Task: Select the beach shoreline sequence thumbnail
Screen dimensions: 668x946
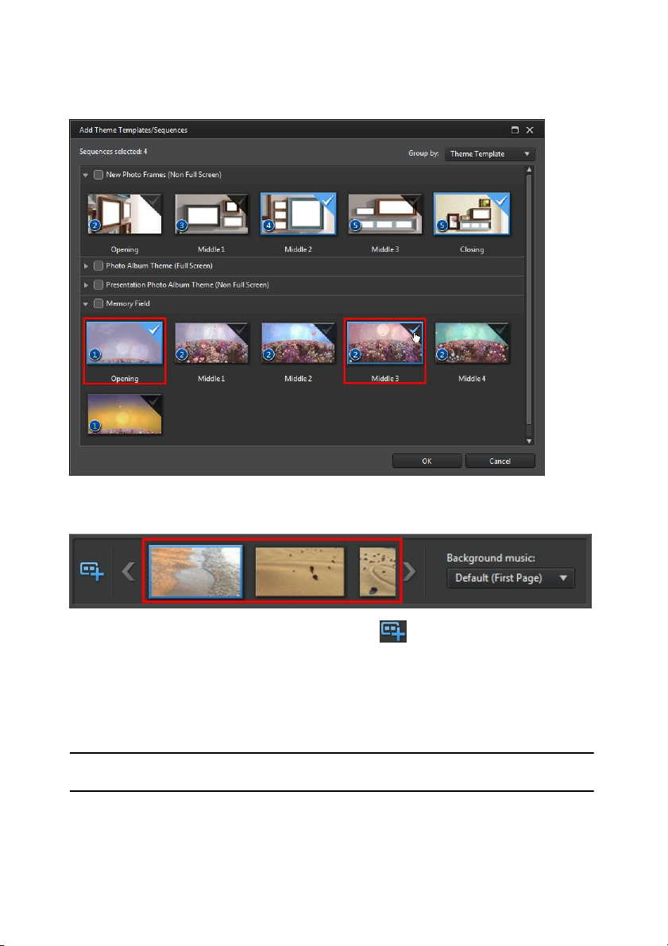Action: coord(195,571)
